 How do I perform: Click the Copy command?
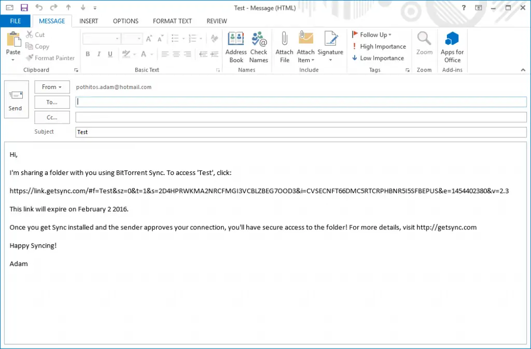[37, 46]
